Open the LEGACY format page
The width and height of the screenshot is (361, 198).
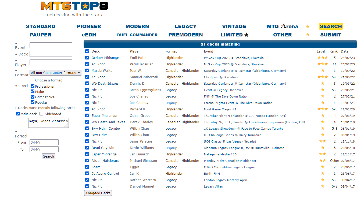tap(186, 27)
